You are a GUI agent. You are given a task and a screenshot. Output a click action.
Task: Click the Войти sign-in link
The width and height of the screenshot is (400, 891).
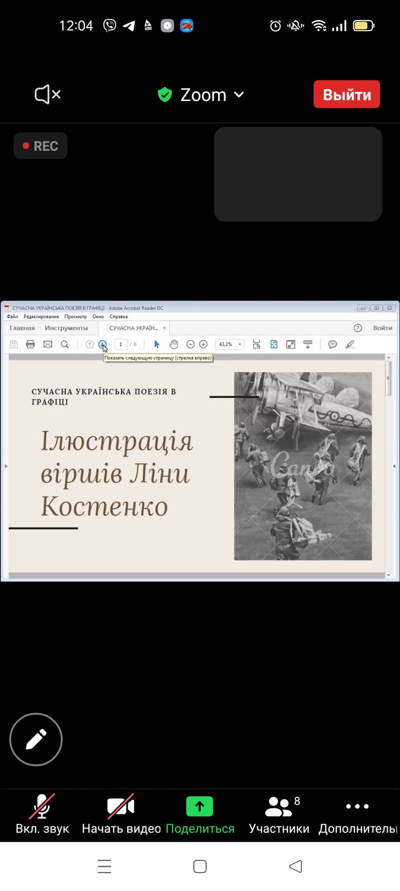pos(382,328)
